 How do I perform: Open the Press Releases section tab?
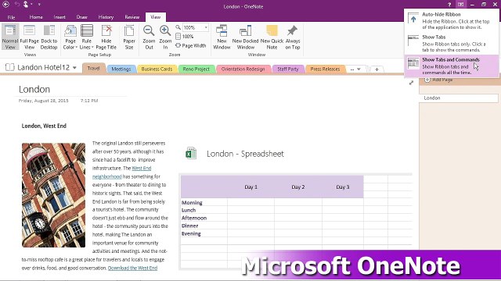[x=325, y=69]
